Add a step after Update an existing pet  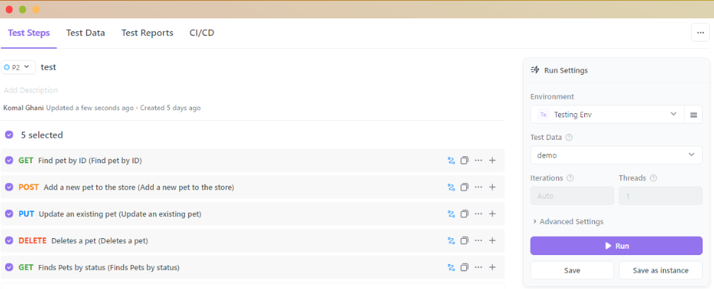492,214
